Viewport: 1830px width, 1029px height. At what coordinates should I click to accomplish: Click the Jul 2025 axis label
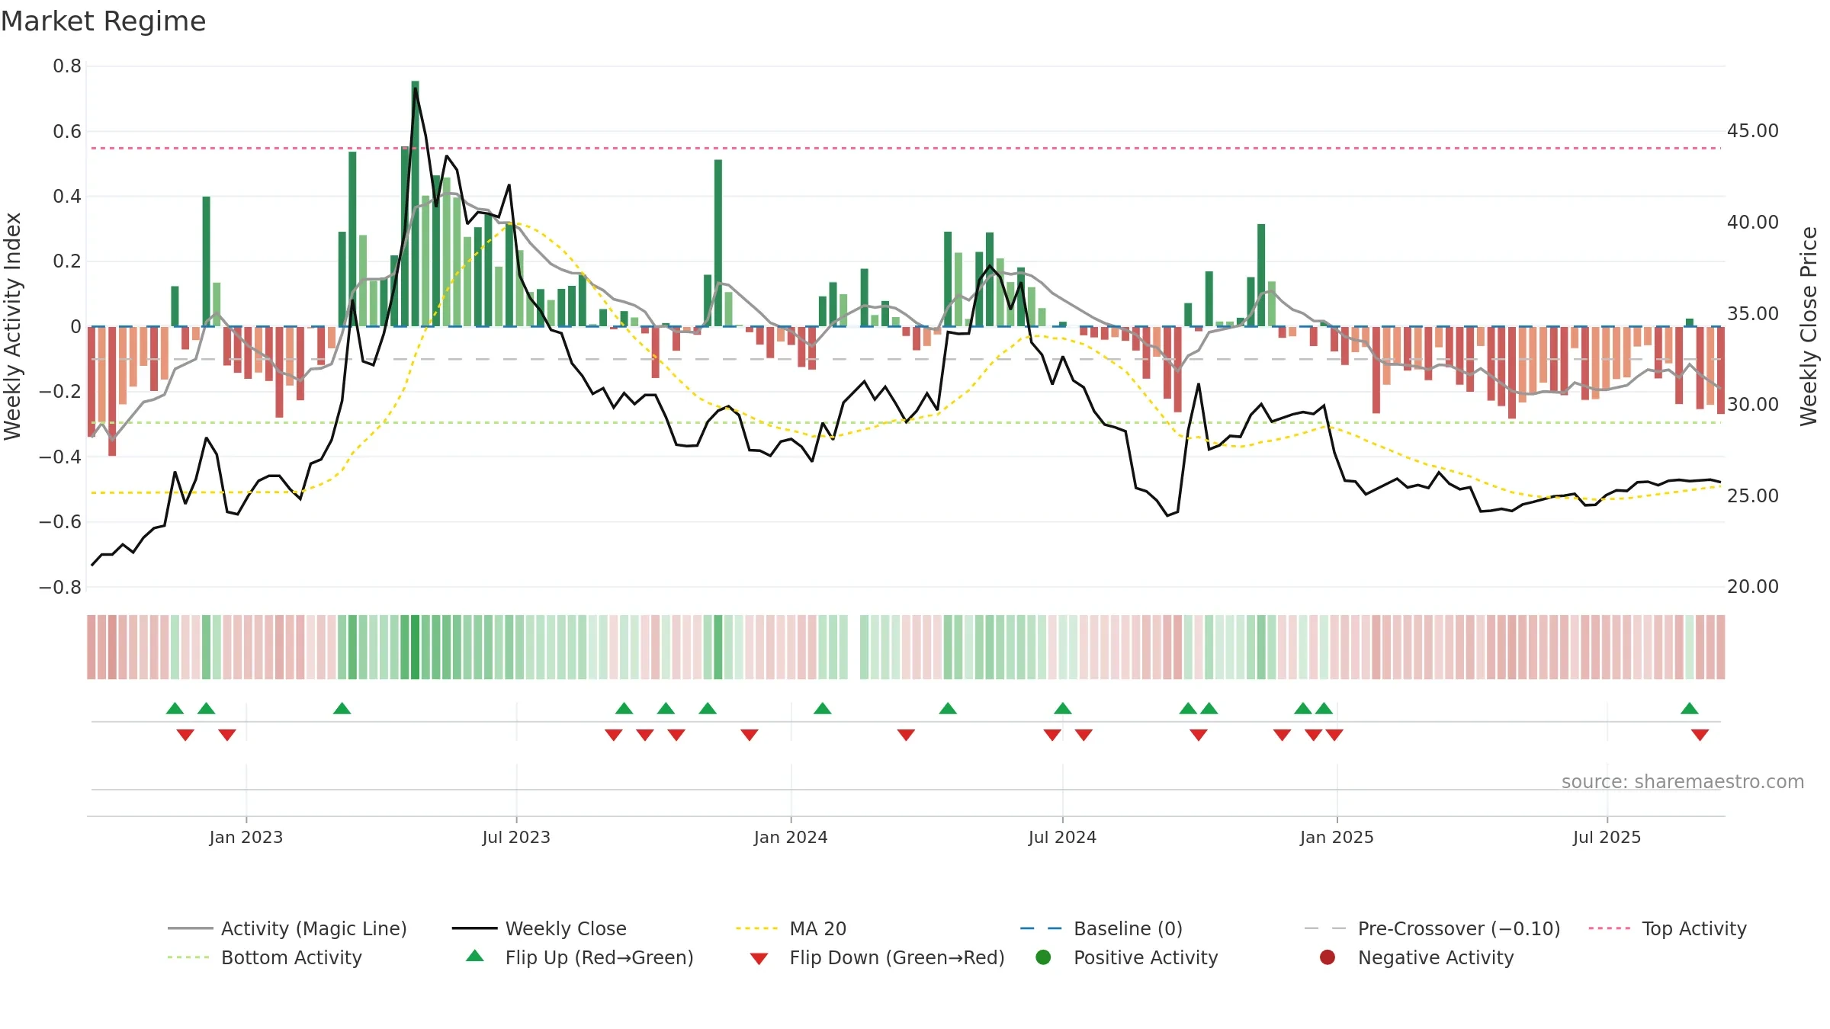pos(1607,837)
